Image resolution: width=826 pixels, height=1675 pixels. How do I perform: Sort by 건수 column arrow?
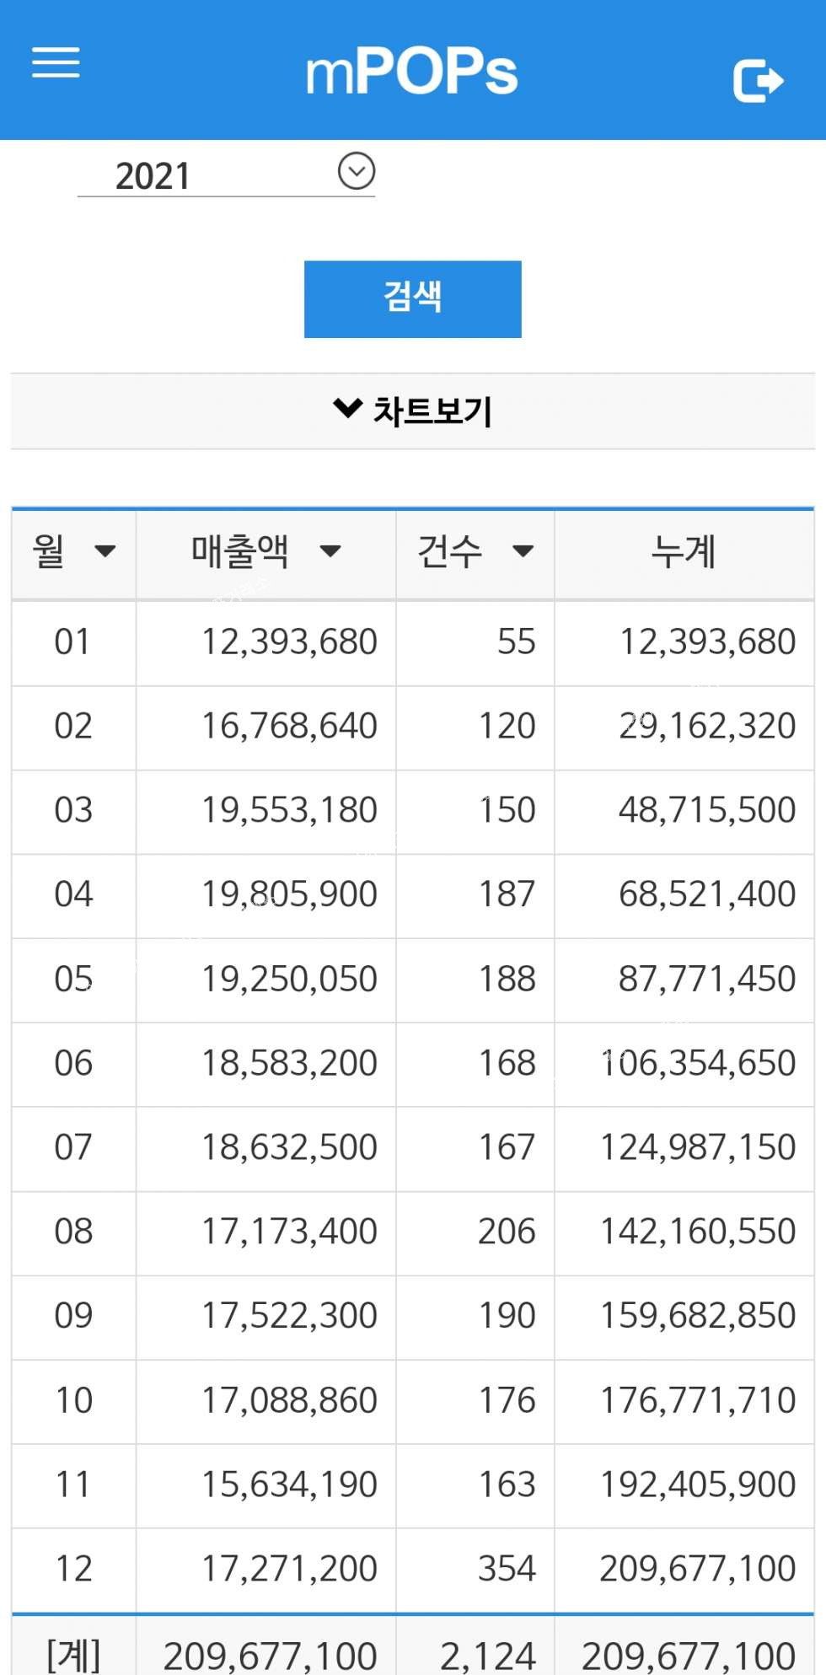click(x=523, y=551)
